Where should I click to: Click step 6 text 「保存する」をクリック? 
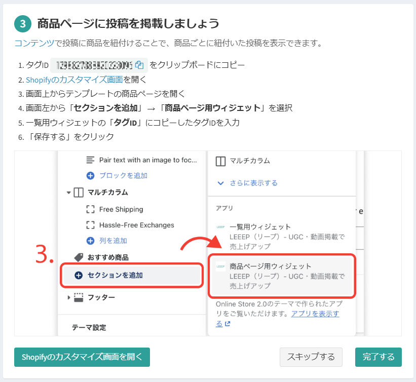point(70,137)
